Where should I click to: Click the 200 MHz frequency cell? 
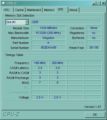click(x=58, y=63)
